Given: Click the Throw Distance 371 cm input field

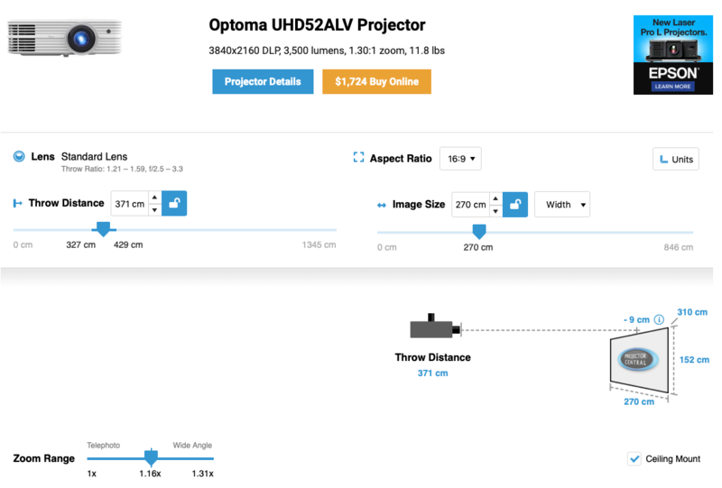Looking at the screenshot, I should click(129, 204).
